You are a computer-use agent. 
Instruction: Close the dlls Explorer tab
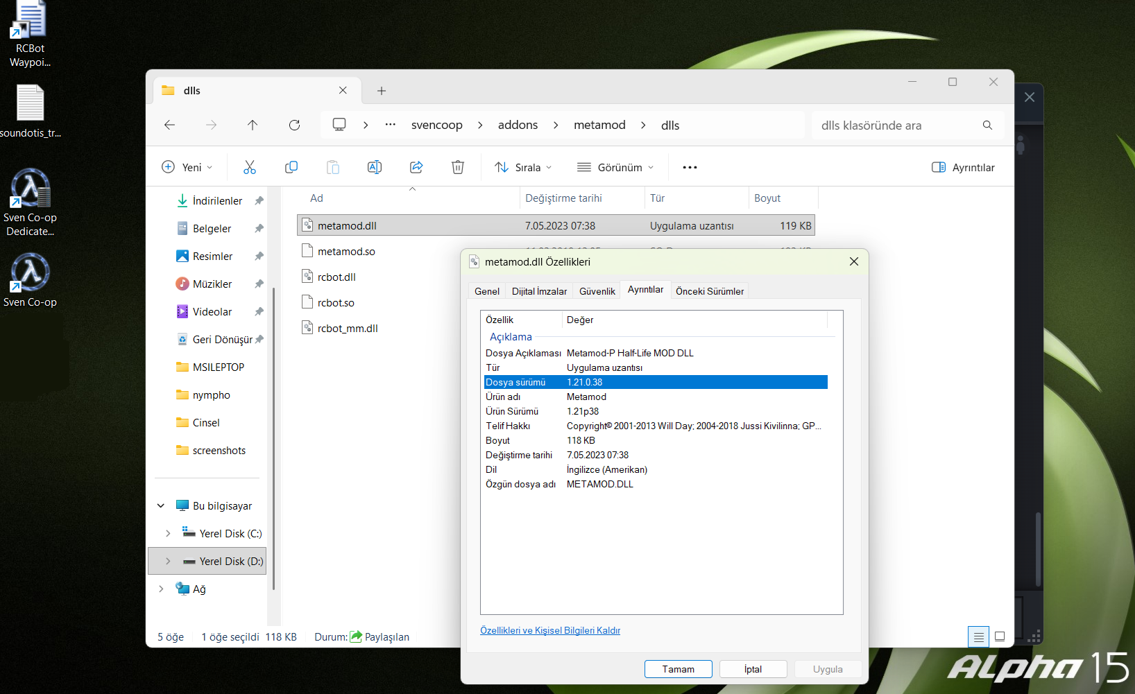click(x=343, y=90)
